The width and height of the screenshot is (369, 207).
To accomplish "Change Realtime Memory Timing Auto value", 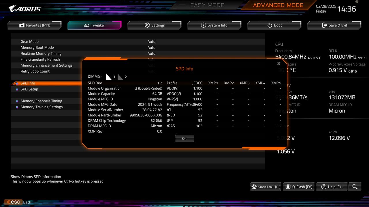I will tap(151, 53).
